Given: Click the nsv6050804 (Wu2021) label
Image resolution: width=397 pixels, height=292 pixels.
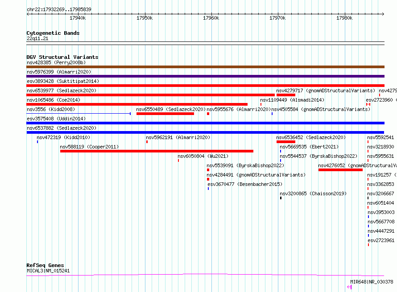Looking at the screenshot, I should click(x=203, y=156).
